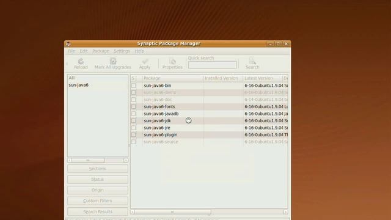Select the sun-java6-demo package name
This screenshot has height=220, width=391.
click(x=160, y=92)
